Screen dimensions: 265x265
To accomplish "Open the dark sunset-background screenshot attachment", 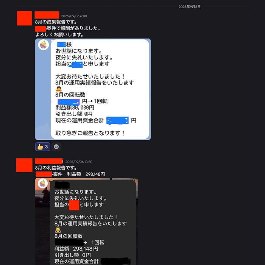I will (86, 221).
